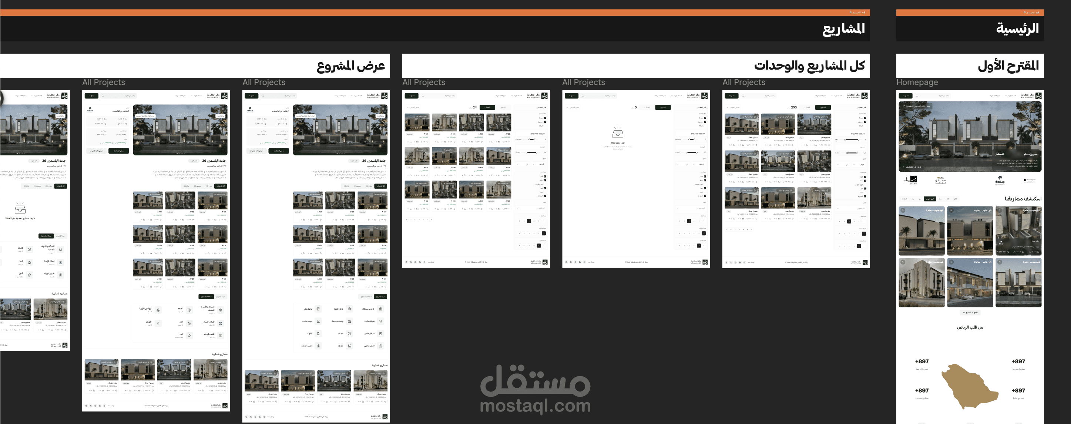This screenshot has width=1071, height=424.
Task: Check the unchecked third project-status checkbox in 253-results filter
Action: pos(865,125)
